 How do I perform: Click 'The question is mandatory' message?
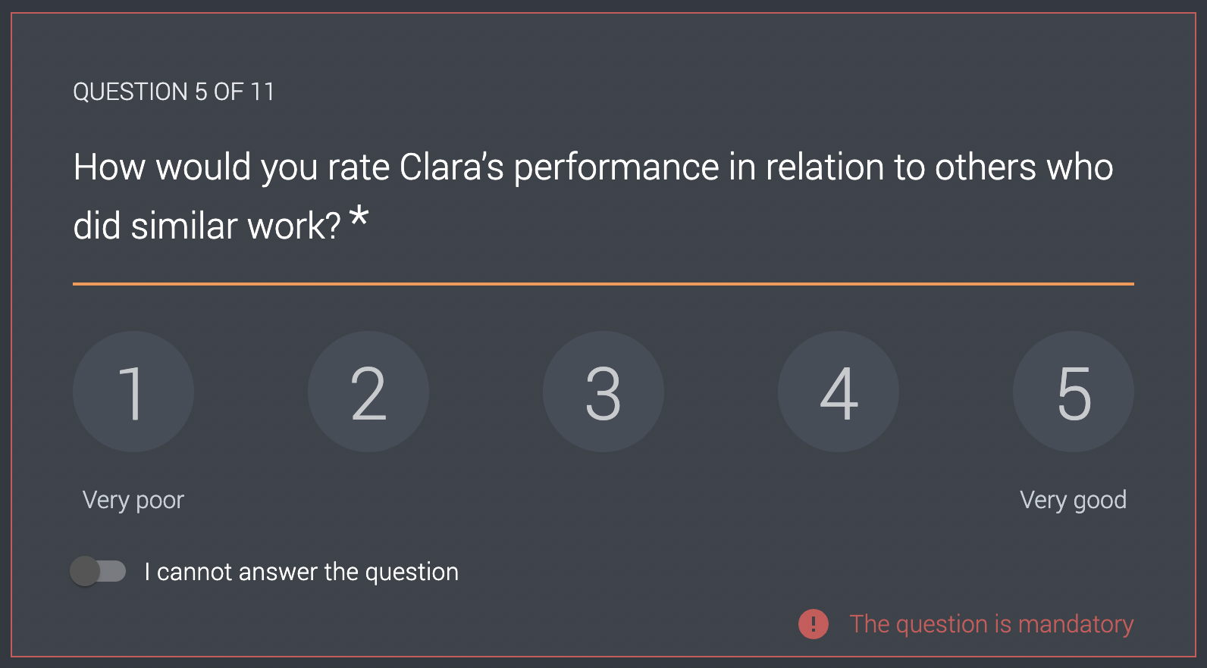click(x=992, y=624)
